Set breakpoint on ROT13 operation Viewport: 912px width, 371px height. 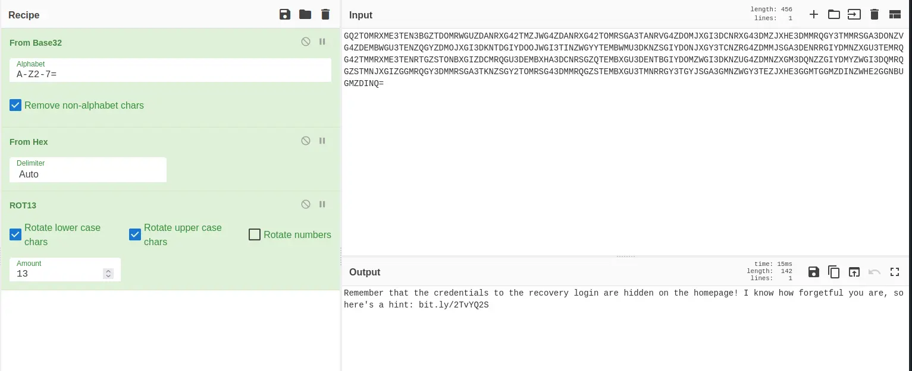pyautogui.click(x=322, y=204)
